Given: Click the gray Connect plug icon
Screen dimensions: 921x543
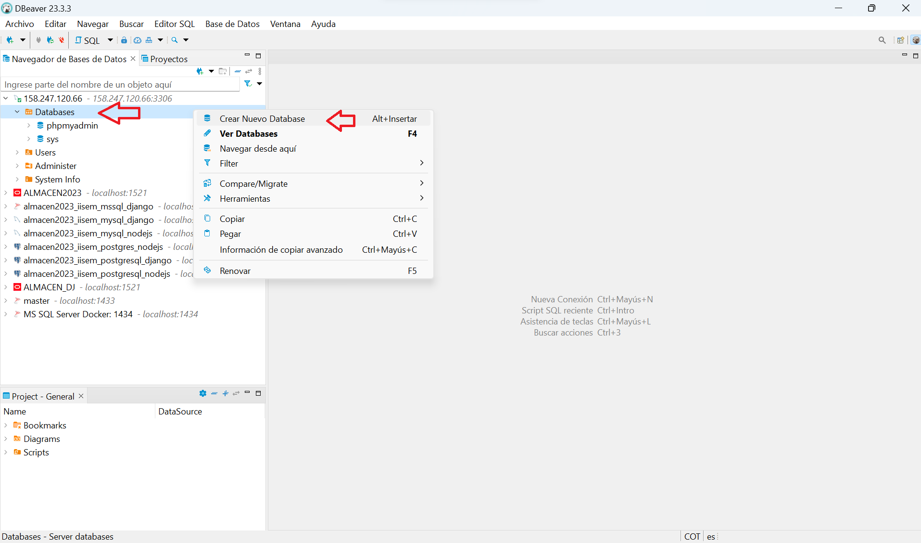Looking at the screenshot, I should (x=38, y=40).
